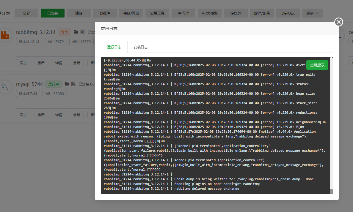Click the mysql 版本:5.7.44 tag
Viewport: 353px width, 212px height.
point(28,94)
